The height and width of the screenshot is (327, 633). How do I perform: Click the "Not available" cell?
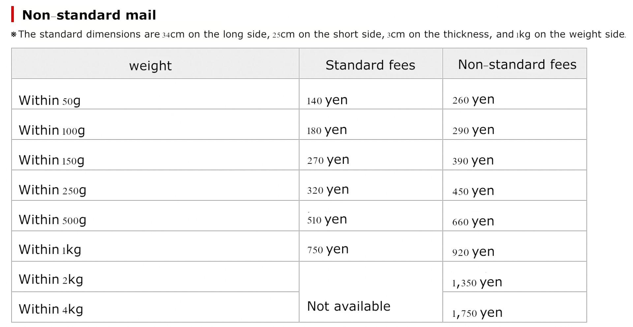pos(348,306)
